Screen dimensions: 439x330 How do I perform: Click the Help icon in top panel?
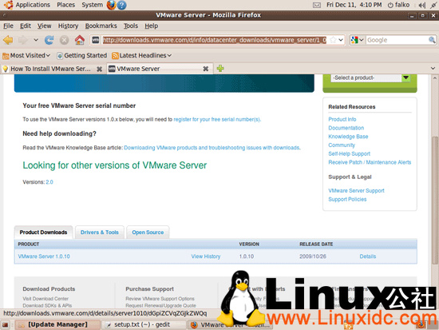tap(122, 5)
